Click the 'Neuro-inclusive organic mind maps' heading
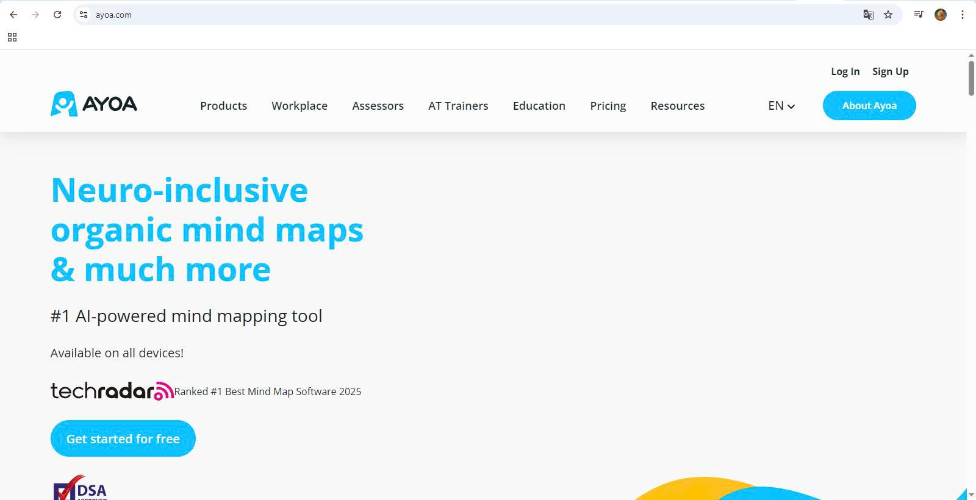 coord(207,229)
